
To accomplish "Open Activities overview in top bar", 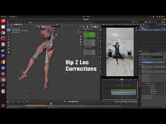I will pos(4,17).
